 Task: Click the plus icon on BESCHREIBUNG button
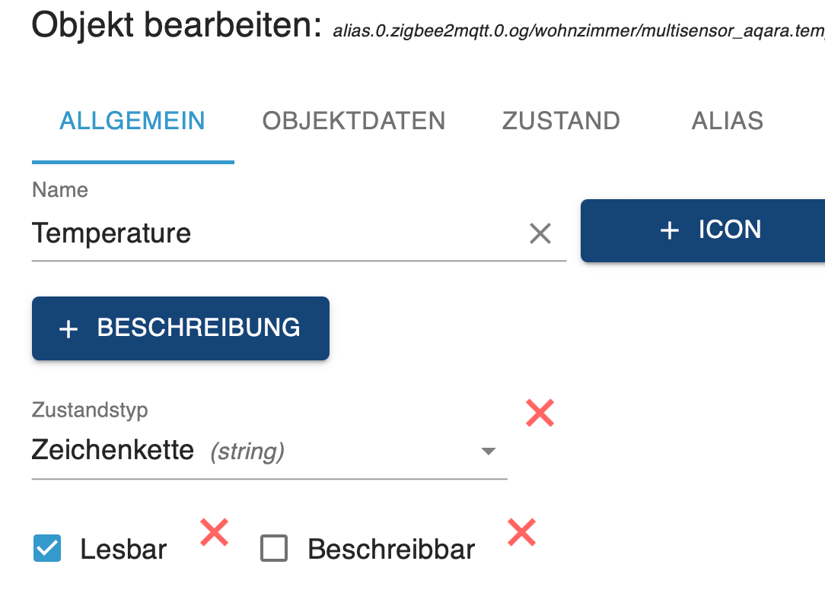click(68, 328)
